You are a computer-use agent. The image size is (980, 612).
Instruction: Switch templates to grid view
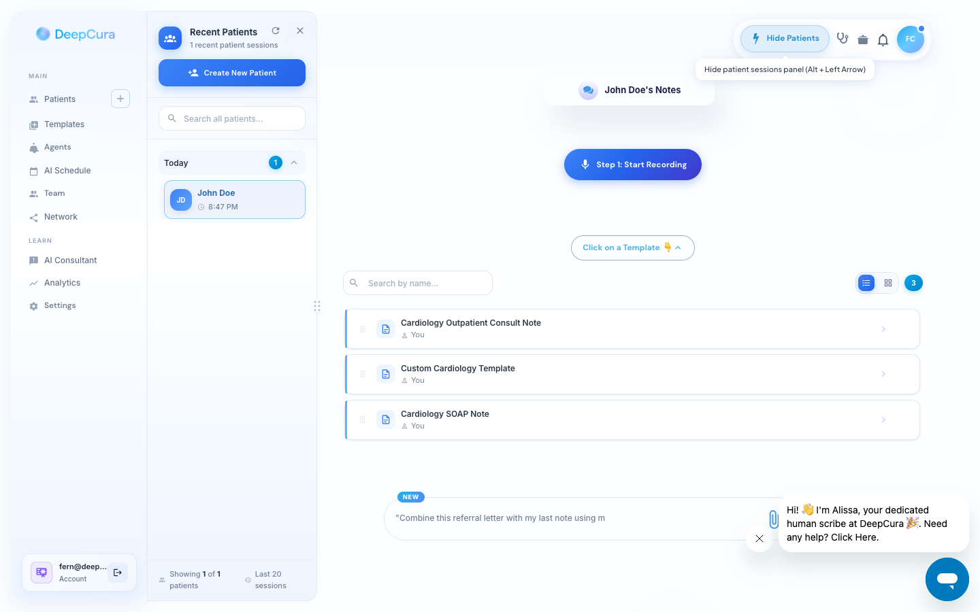click(x=888, y=283)
